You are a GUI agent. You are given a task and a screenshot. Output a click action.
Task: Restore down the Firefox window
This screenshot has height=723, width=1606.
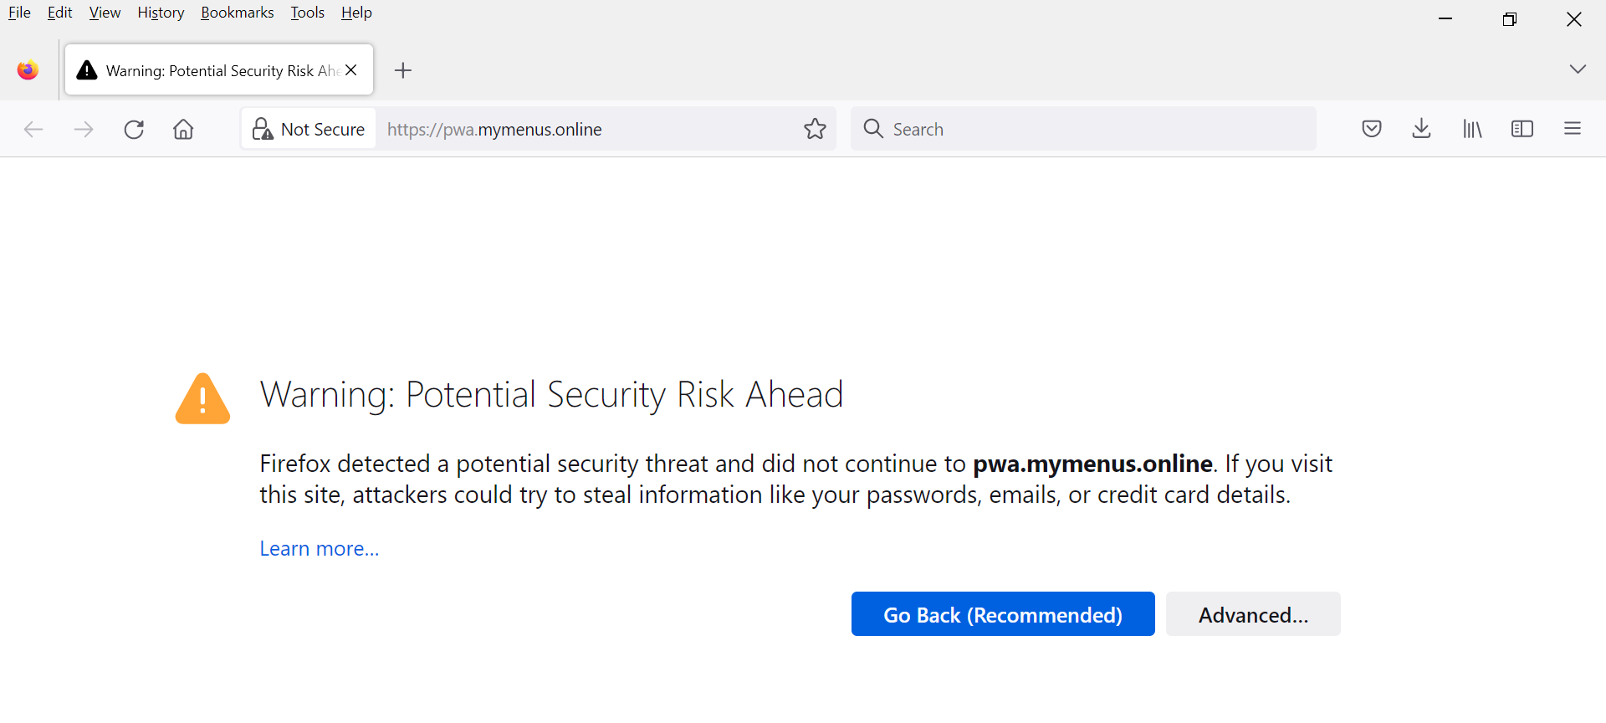coord(1510,19)
